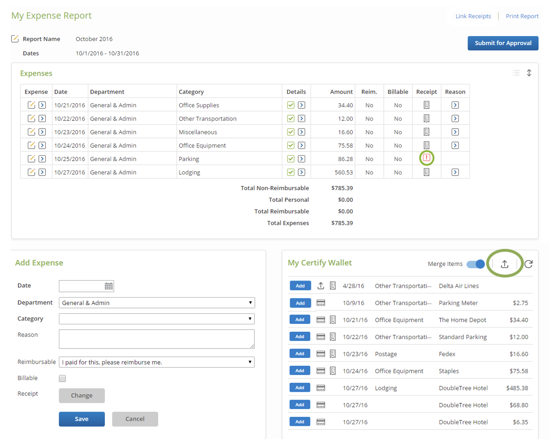The width and height of the screenshot is (549, 448).
Task: Click the upload icon in My Certify Wallet
Action: [504, 264]
